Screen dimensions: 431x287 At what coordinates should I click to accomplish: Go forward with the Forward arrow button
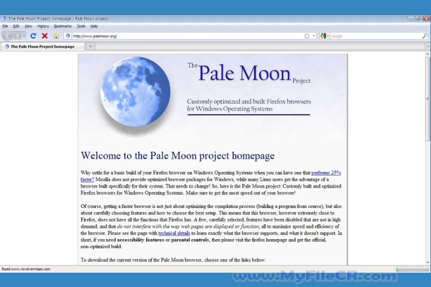point(17,36)
